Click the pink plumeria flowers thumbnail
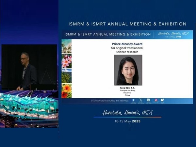Viewport: 196px width, 147px height. coord(67,61)
